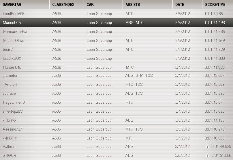Click the Gilbert Olave gamertag

[x=14, y=40]
